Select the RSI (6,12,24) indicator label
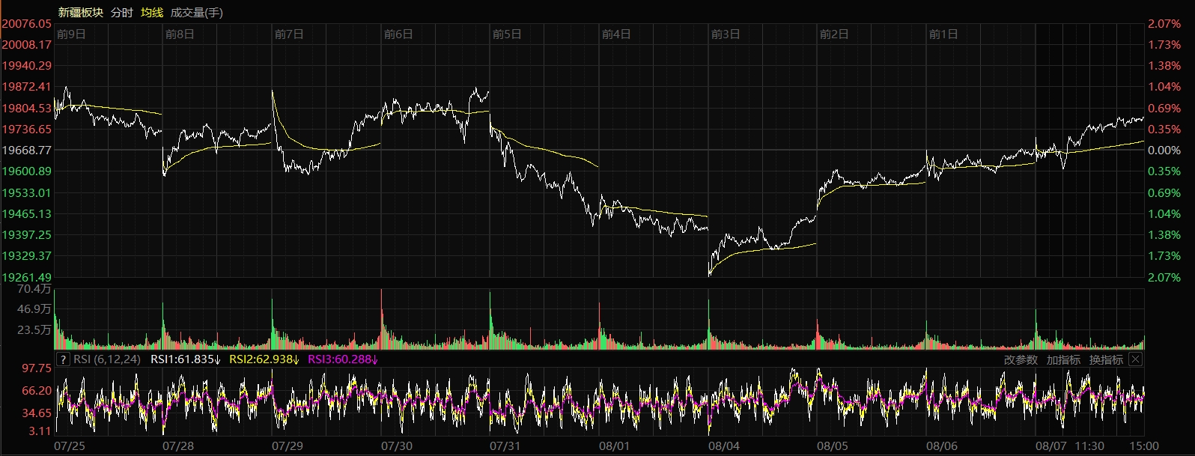 [107, 359]
